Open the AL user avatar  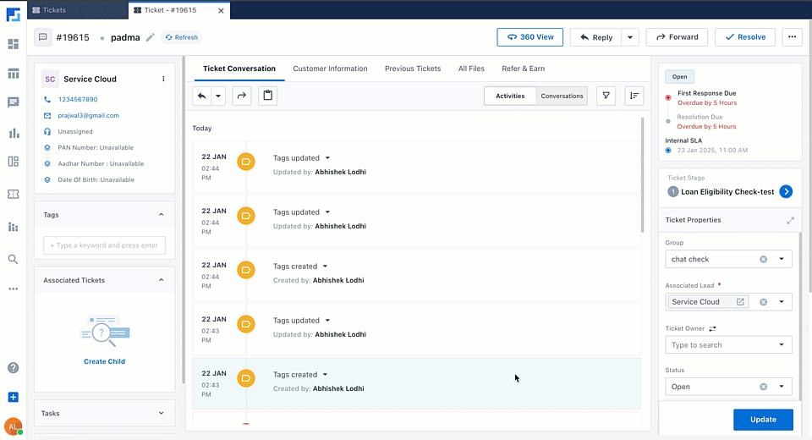tap(13, 426)
